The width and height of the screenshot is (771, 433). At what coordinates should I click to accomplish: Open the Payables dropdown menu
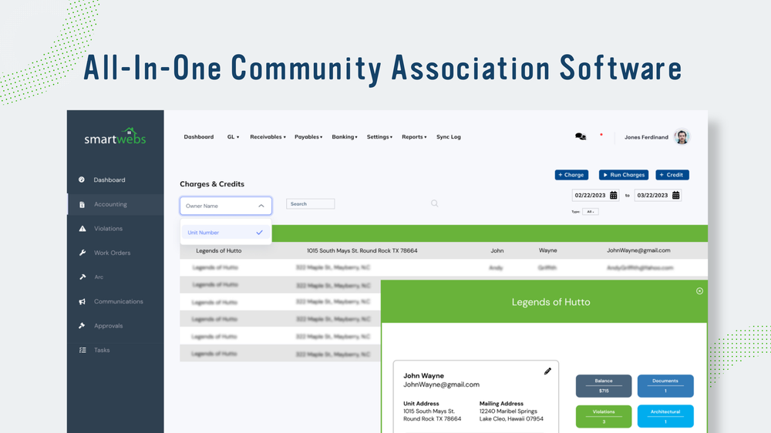pos(308,137)
